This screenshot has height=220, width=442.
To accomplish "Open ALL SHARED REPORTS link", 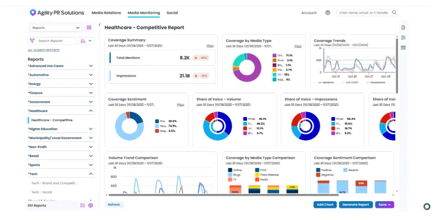I will (x=44, y=50).
